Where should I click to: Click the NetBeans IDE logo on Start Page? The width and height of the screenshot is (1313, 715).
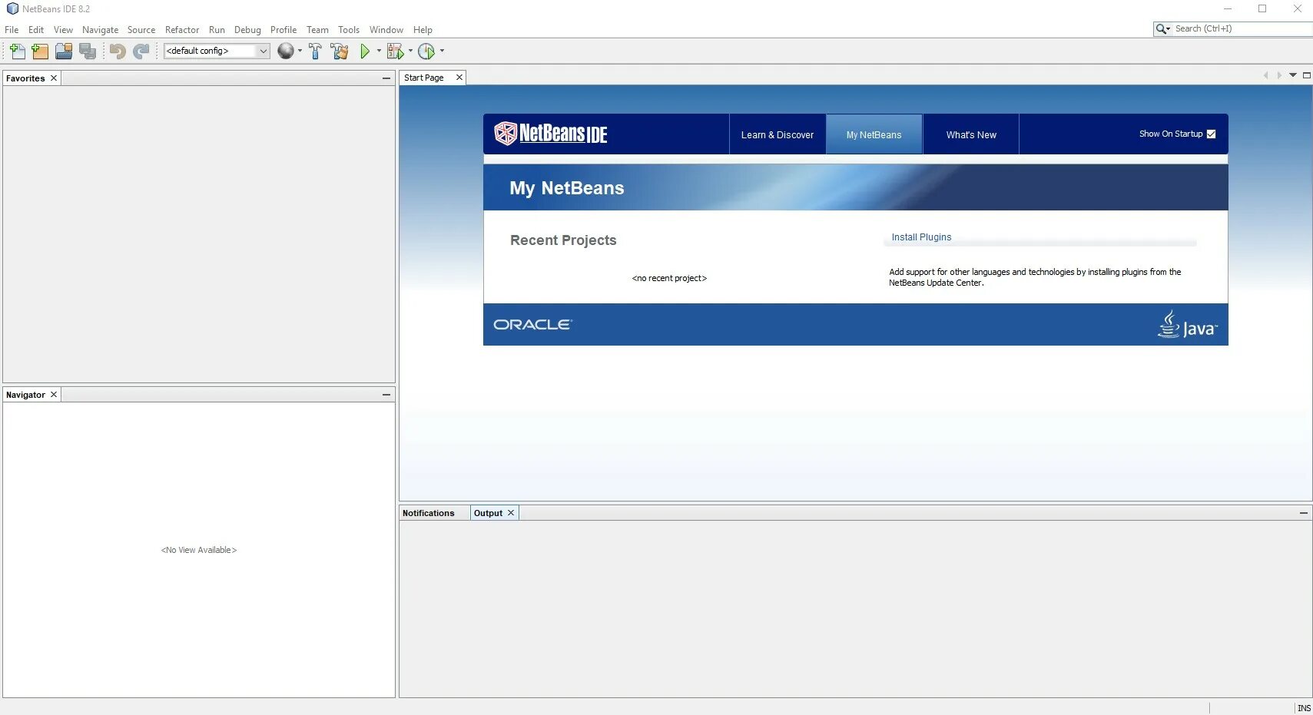tap(551, 134)
